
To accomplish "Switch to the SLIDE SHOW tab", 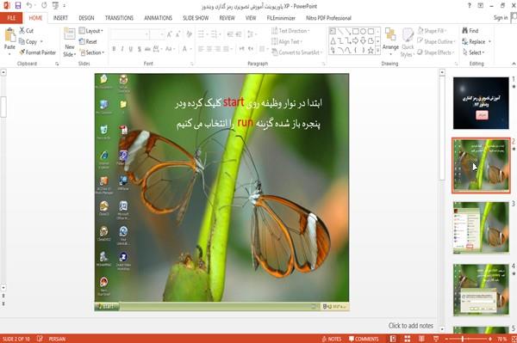I will tap(196, 18).
